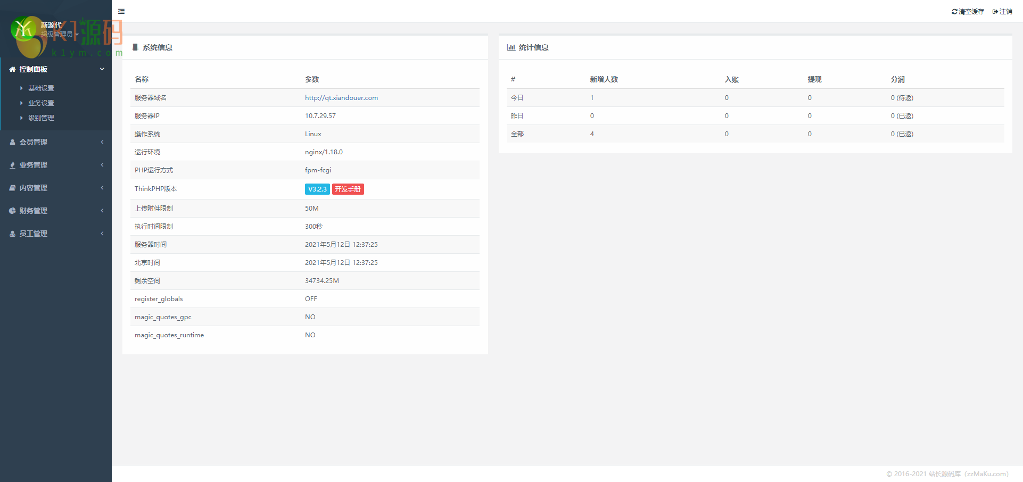
Task: Select 财务管理 in the sidebar
Action: 34,211
